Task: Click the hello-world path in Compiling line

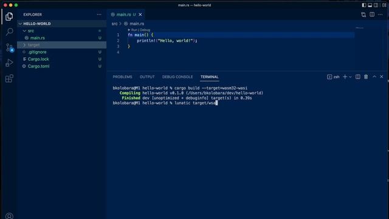Action: pos(224,93)
